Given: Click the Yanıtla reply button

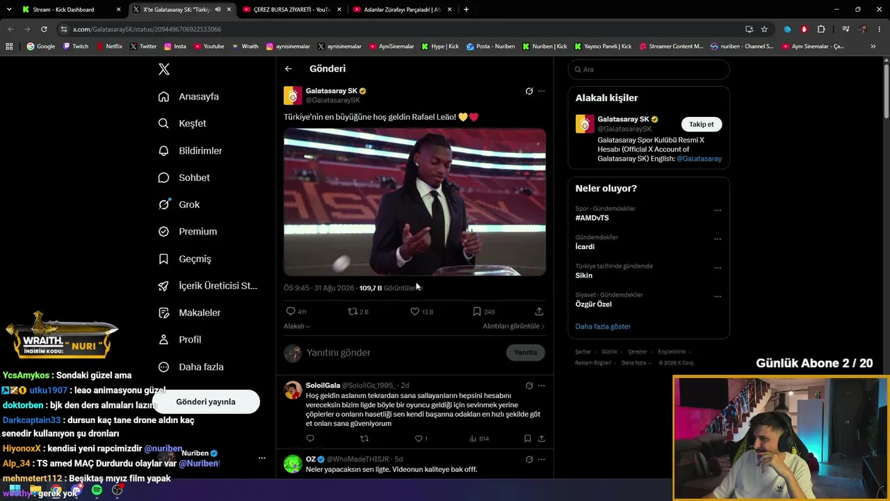Looking at the screenshot, I should click(x=525, y=353).
